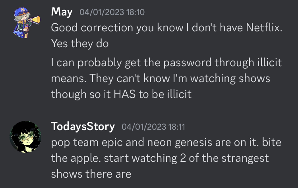
Task: Open TodaysStory's profile from green-faced avatar
Action: click(x=25, y=137)
